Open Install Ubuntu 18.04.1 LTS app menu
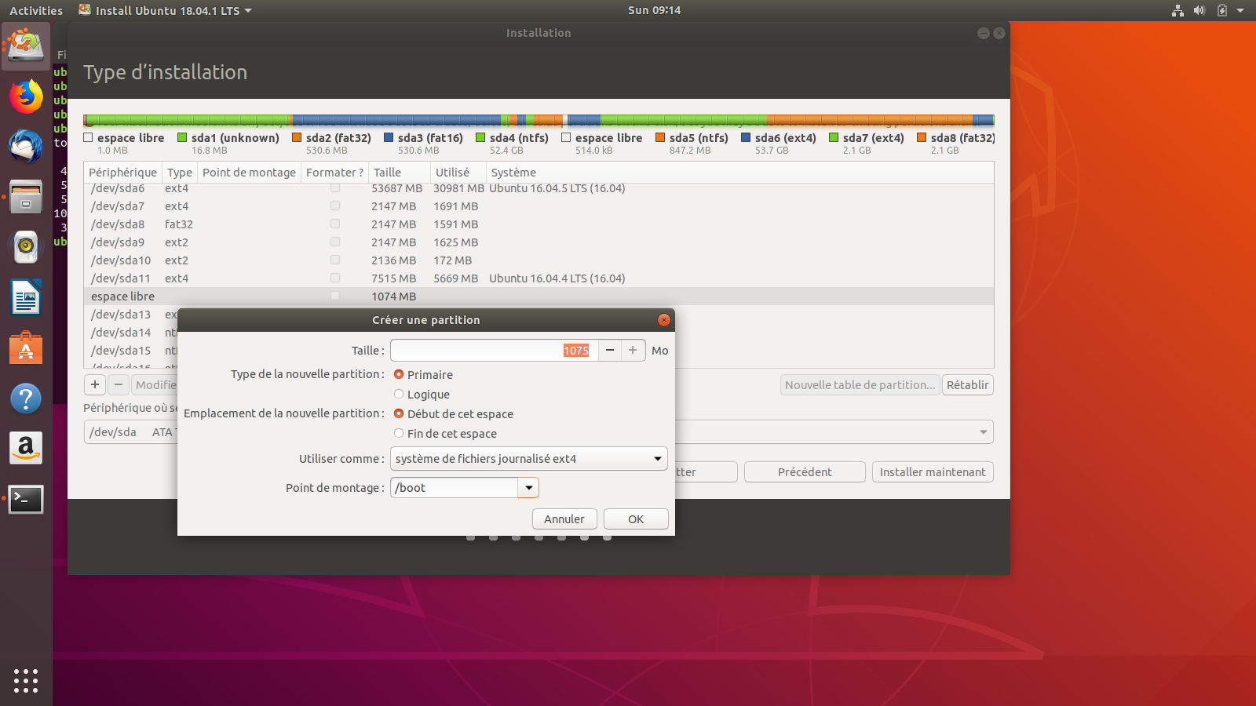Viewport: 1256px width, 706px height. pos(166,11)
